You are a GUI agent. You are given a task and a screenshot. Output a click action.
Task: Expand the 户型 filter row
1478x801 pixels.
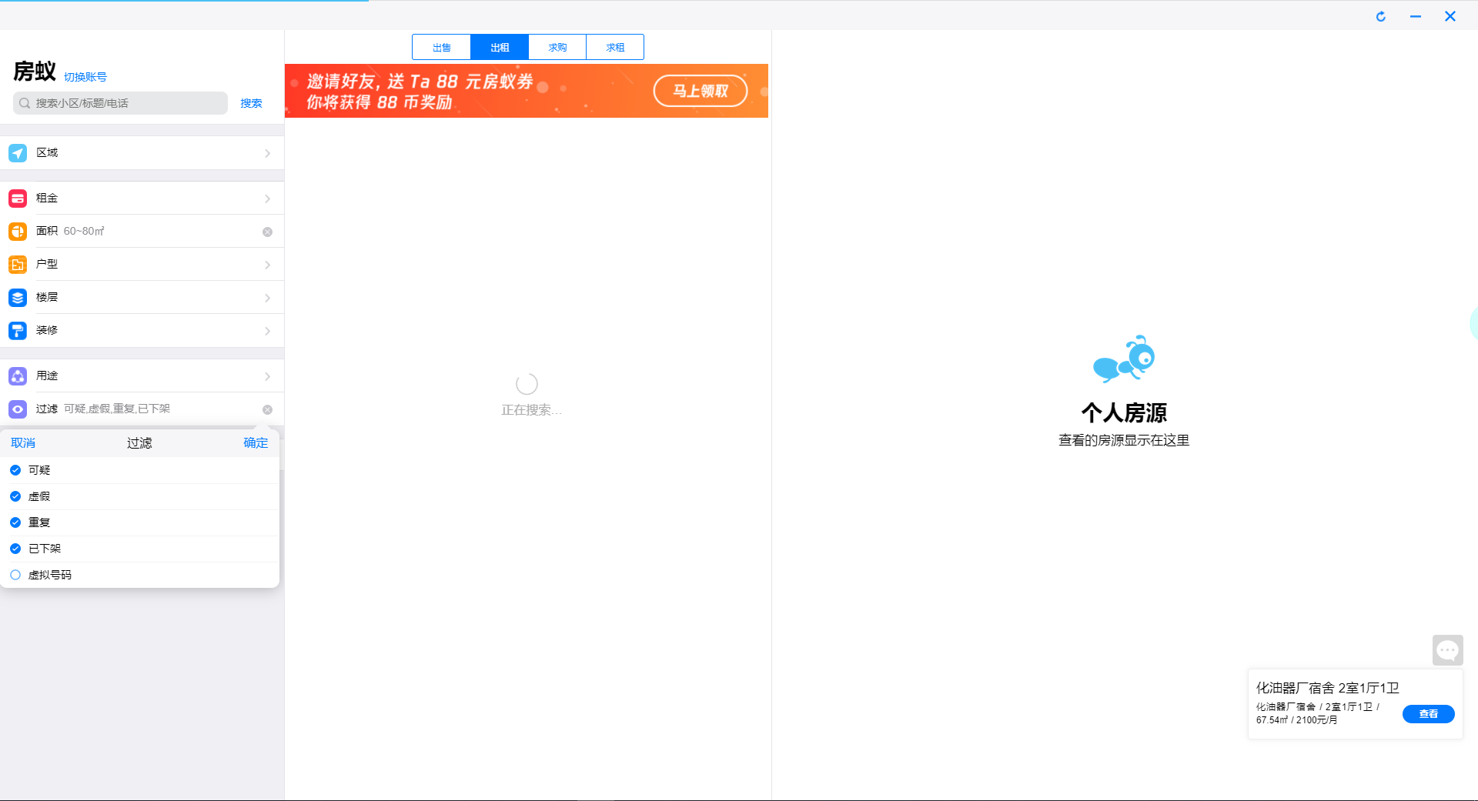pos(142,265)
